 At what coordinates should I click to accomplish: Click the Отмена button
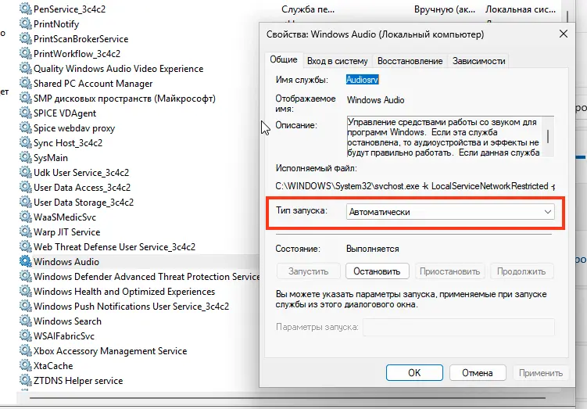click(x=478, y=373)
